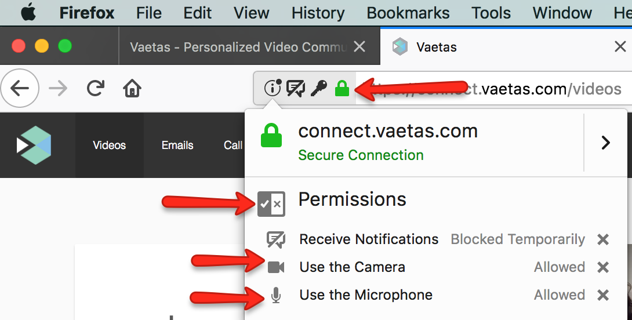The height and width of the screenshot is (320, 632).
Task: Open the Videos navigation link
Action: (109, 145)
